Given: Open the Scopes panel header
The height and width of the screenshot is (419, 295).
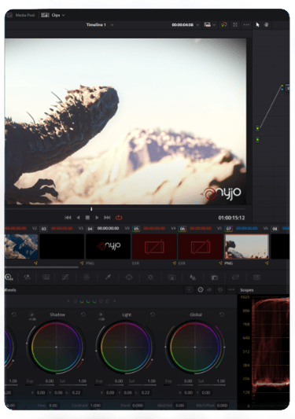Looking at the screenshot, I should tap(247, 290).
